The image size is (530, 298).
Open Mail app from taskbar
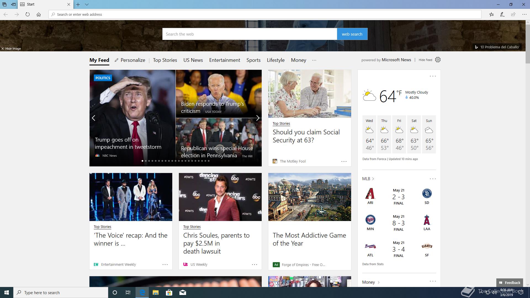point(182,292)
